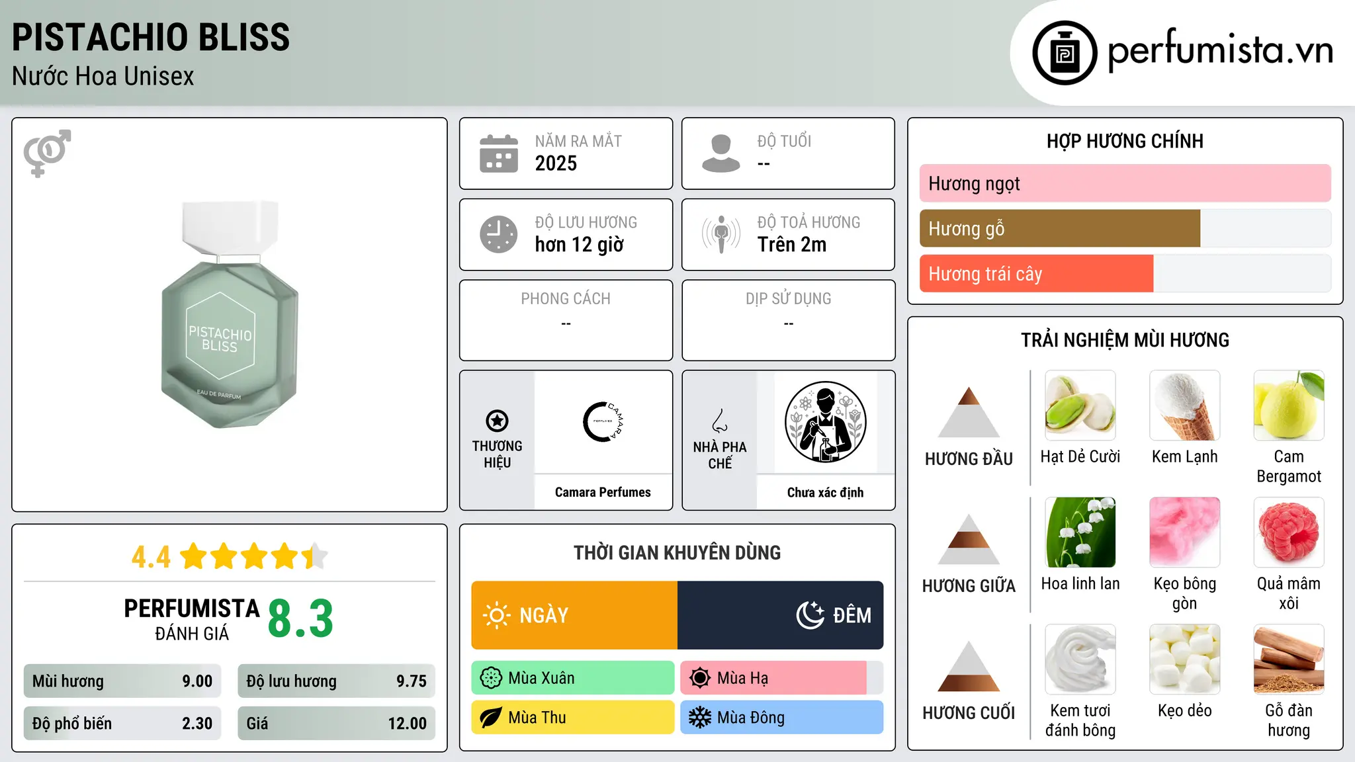The width and height of the screenshot is (1355, 762).
Task: Select the Hạt Dẻ Cười pistachio note image
Action: pyautogui.click(x=1080, y=405)
